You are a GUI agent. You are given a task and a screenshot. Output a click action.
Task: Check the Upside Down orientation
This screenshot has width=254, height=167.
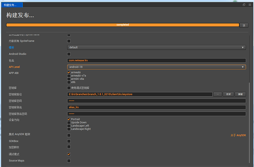(x=69, y=122)
